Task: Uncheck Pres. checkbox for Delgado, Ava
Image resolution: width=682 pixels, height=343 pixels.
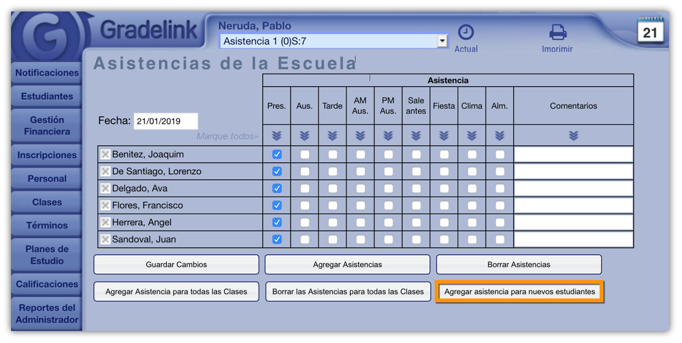Action: (277, 188)
